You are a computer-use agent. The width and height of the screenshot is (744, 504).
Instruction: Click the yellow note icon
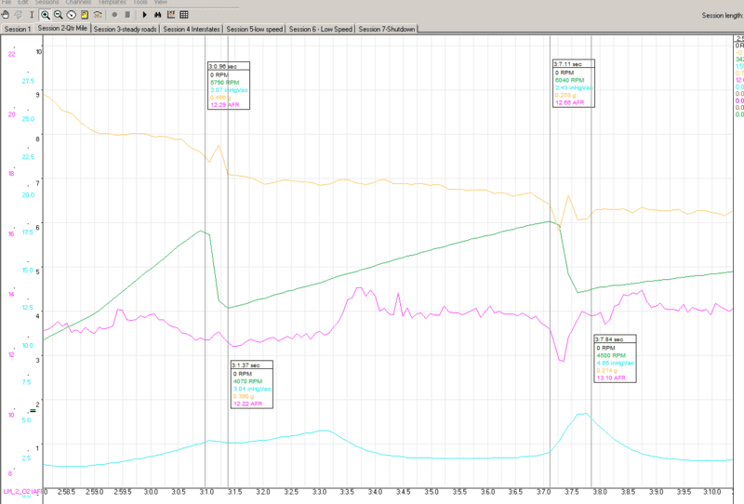pyautogui.click(x=85, y=15)
